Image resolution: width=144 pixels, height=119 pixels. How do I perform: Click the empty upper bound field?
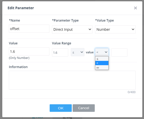click(119, 52)
